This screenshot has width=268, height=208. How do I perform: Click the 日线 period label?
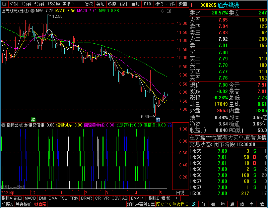180,193
